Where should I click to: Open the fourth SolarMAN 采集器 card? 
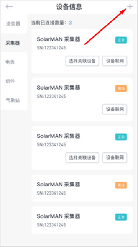pos(82,188)
